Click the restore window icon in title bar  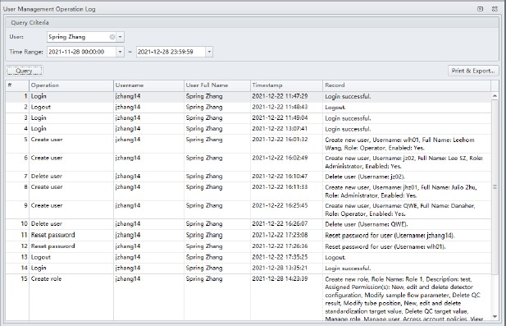point(481,9)
